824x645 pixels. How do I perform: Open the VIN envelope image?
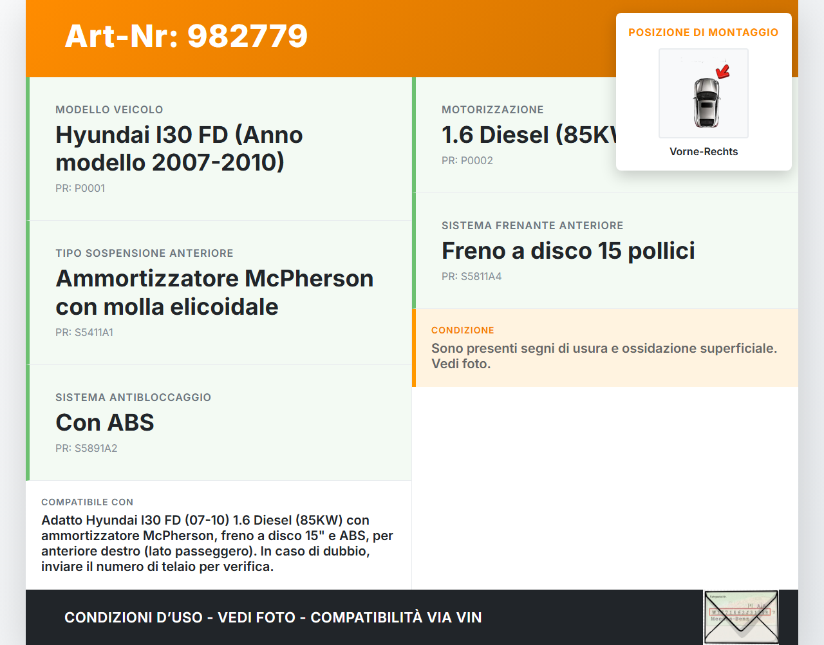click(x=741, y=617)
